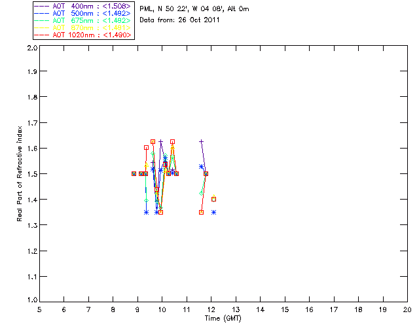419x335 pixels.
Task: Click the 1.5 y-axis tick label
Action: pos(32,174)
